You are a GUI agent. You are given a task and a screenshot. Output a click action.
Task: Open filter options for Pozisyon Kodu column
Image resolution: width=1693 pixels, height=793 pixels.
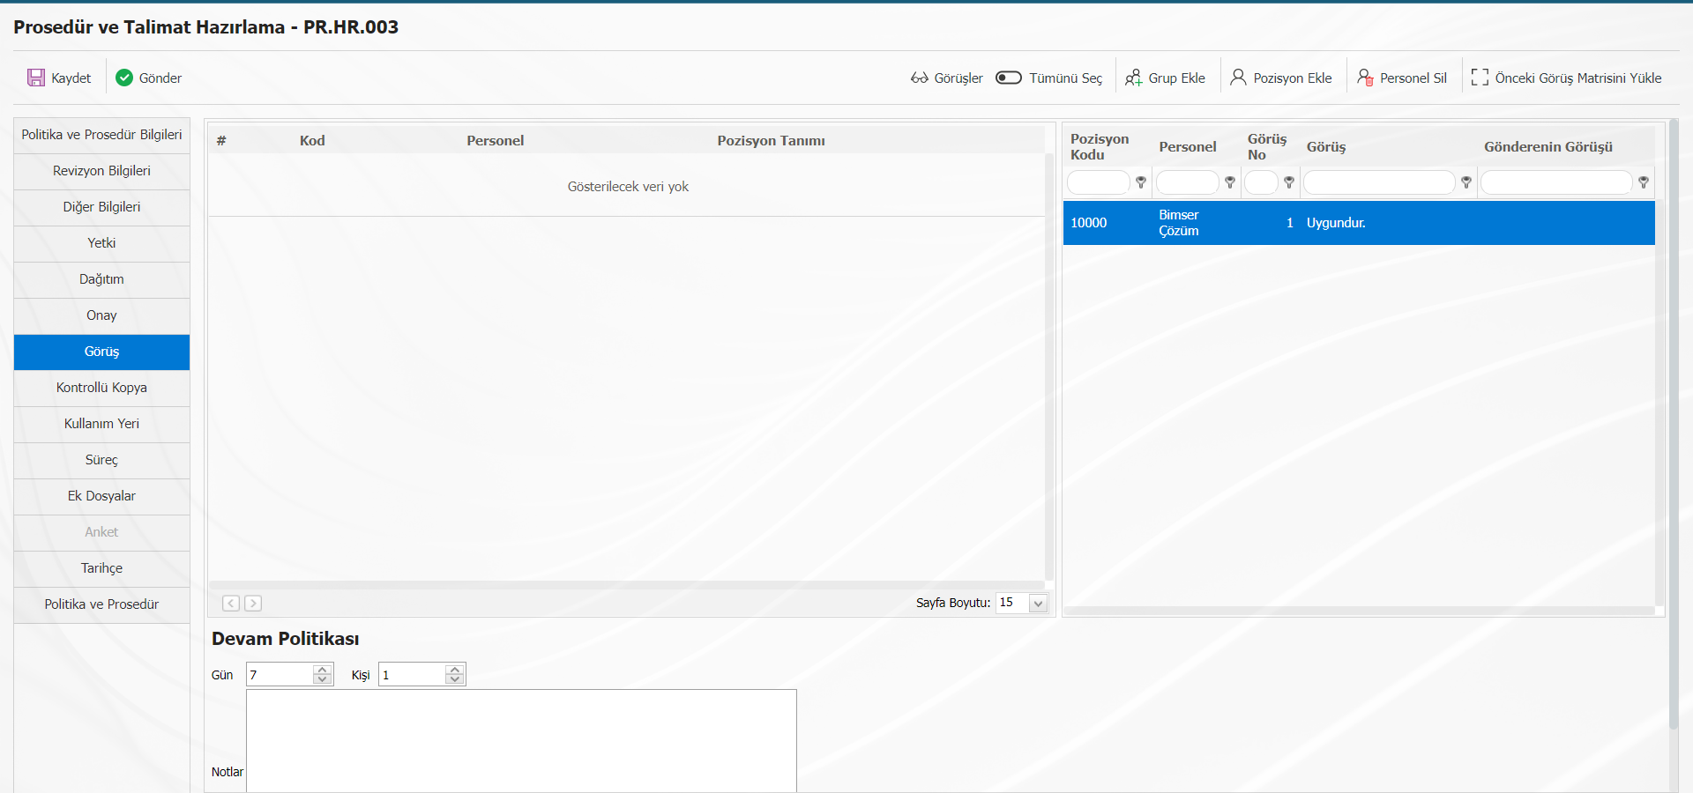click(1141, 182)
